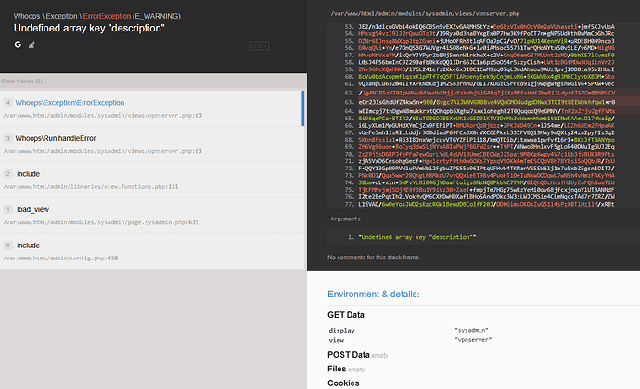Click the error message title text
640x389 pixels.
tap(89, 28)
